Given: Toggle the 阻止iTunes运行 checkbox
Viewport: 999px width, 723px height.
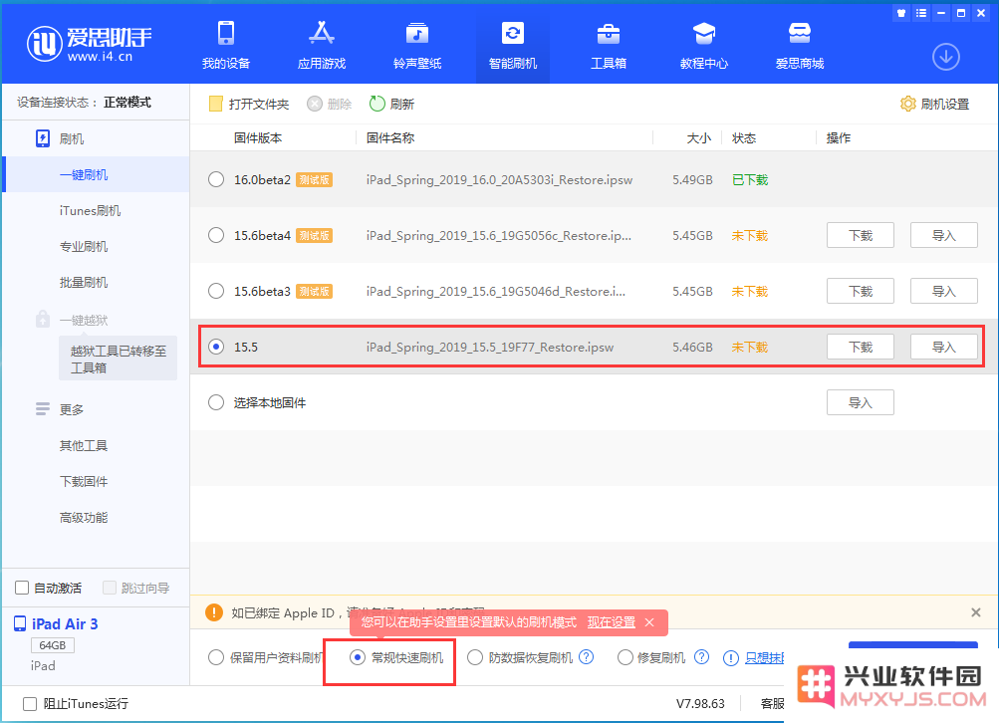Looking at the screenshot, I should click(29, 704).
